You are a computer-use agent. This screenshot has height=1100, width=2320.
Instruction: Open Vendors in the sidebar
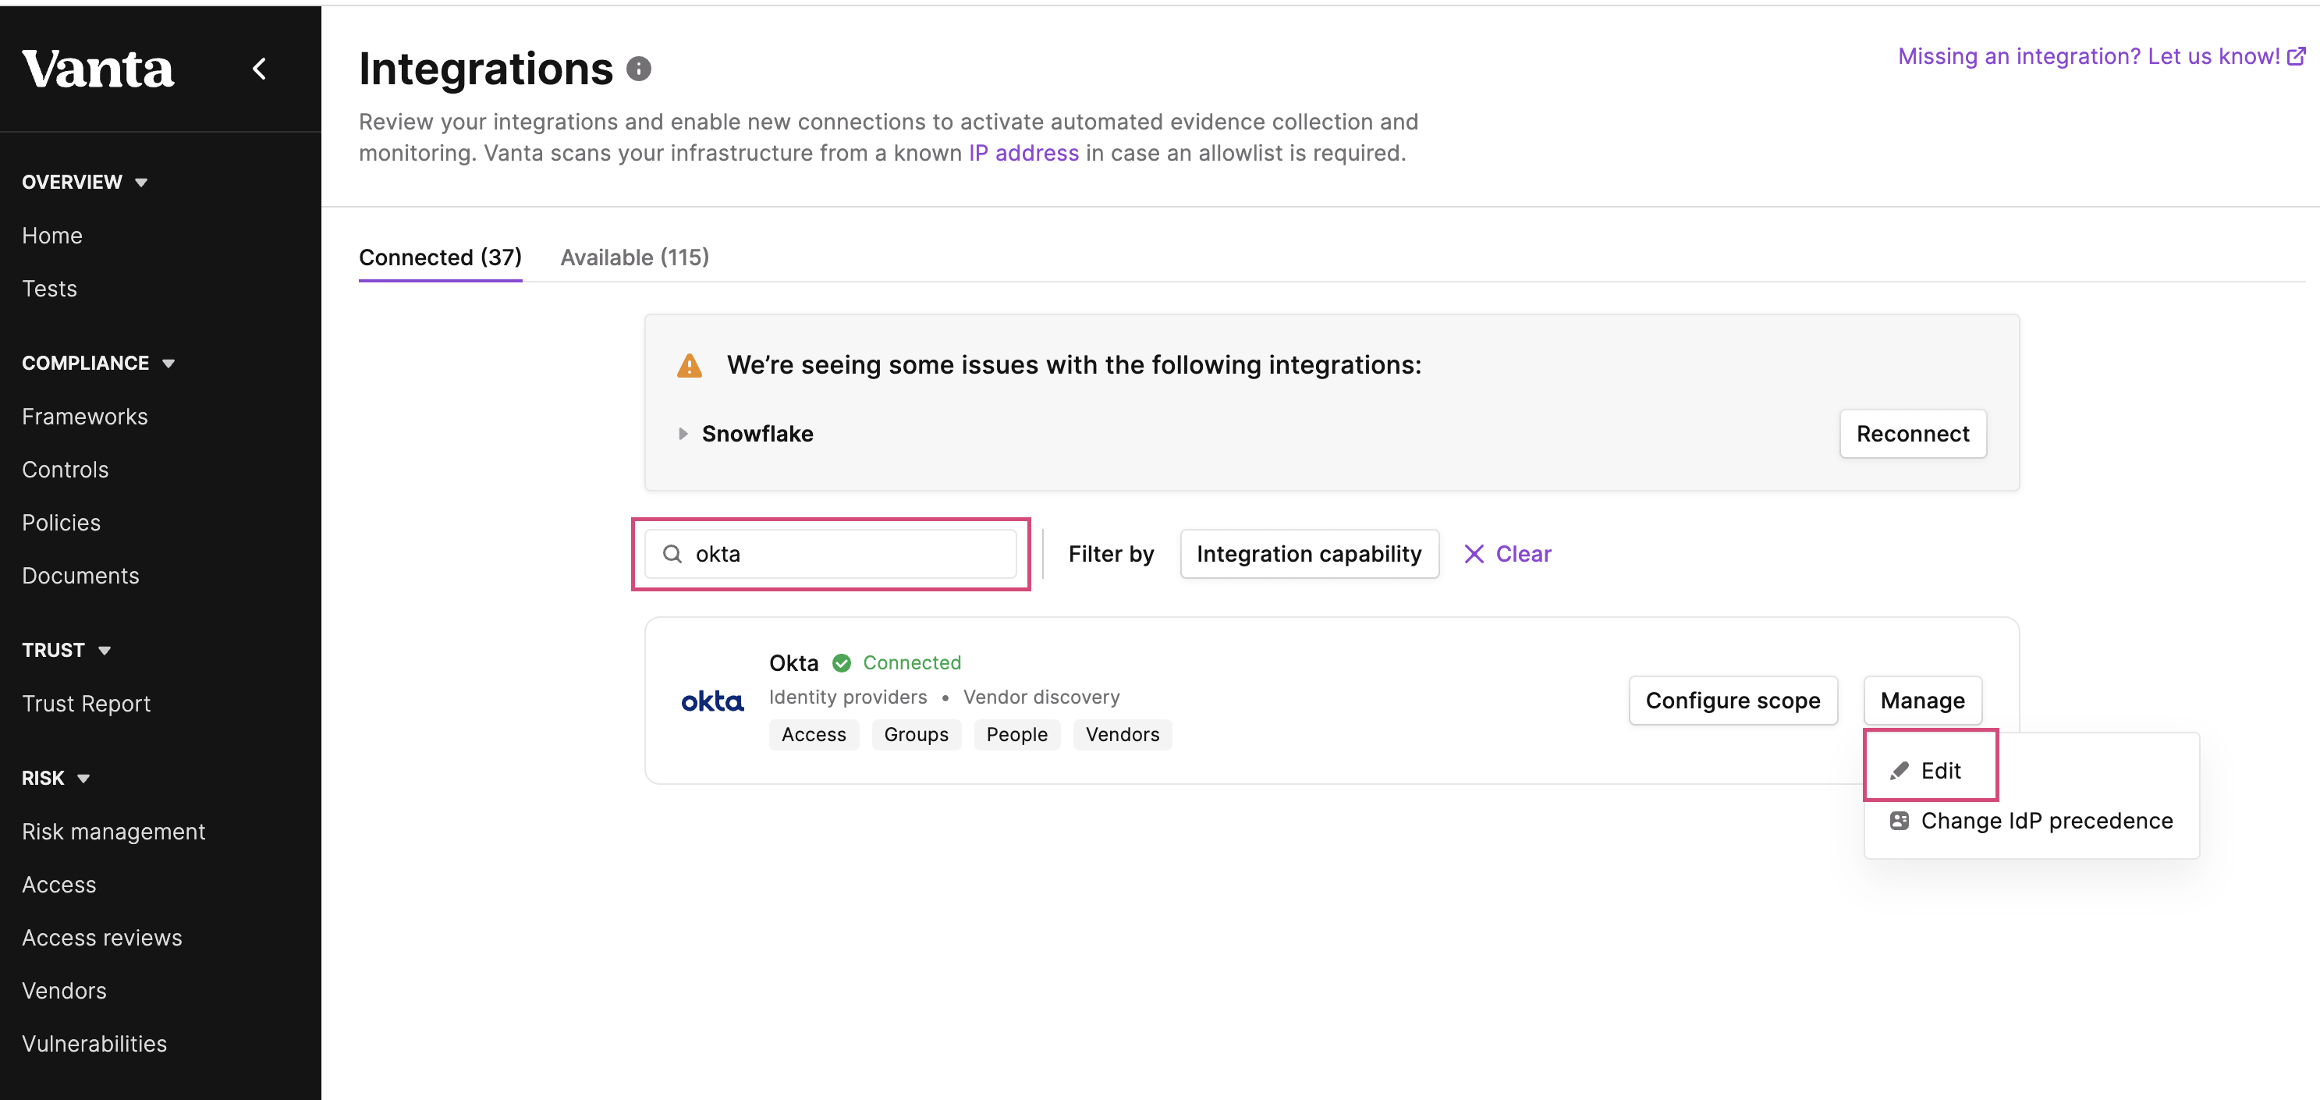(64, 992)
